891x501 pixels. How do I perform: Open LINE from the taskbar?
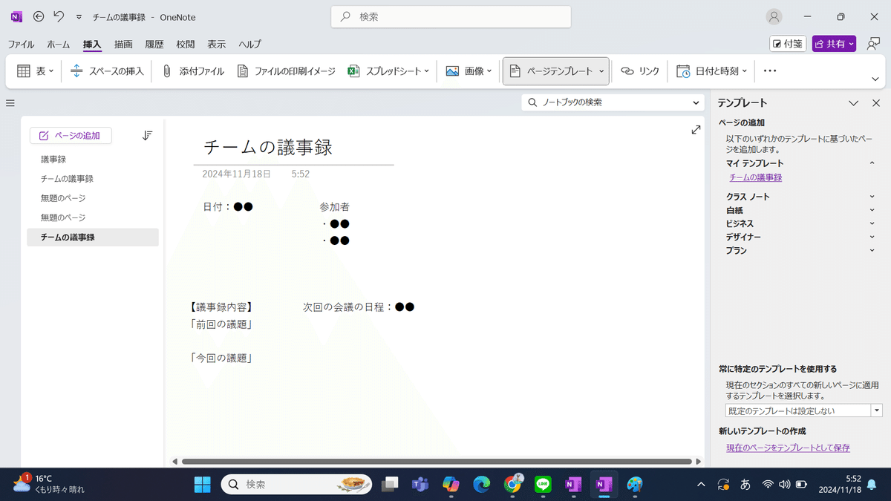coord(543,485)
